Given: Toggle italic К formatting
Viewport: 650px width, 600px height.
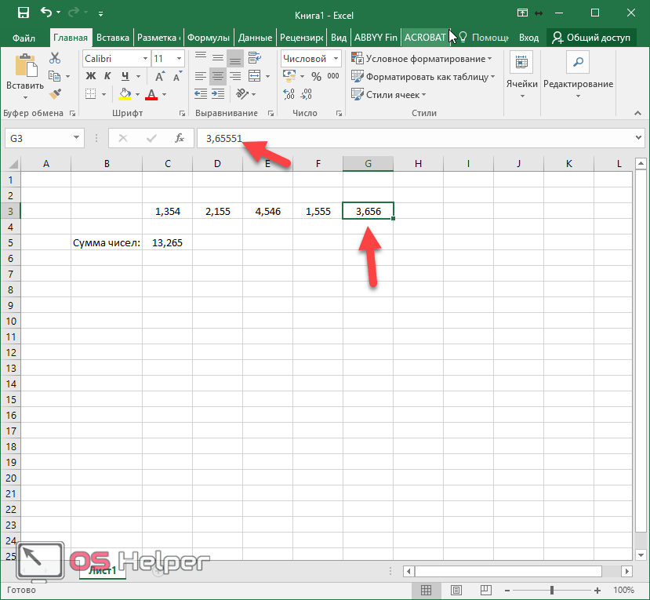Looking at the screenshot, I should tap(107, 76).
